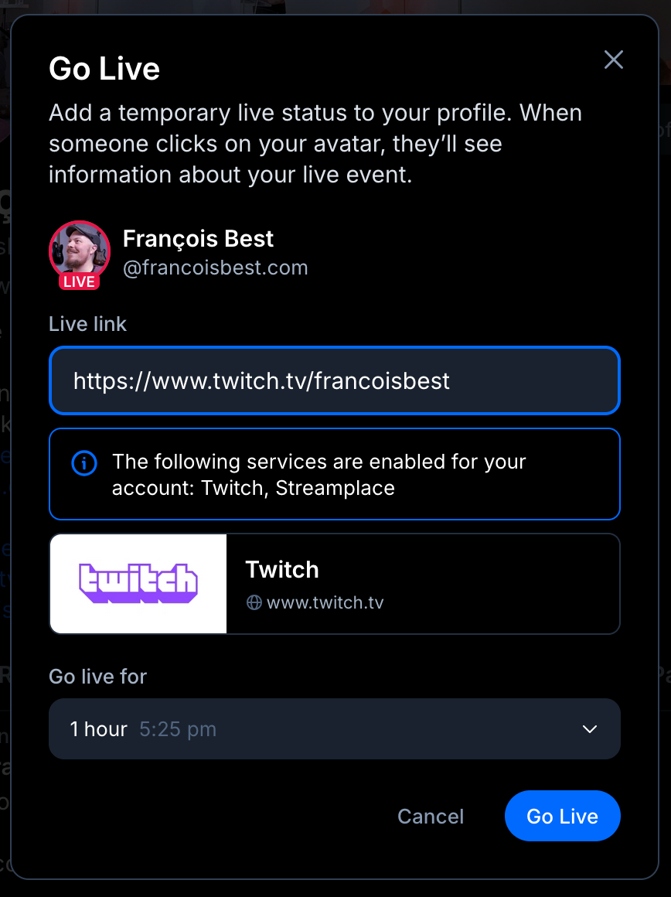Image resolution: width=671 pixels, height=897 pixels.
Task: Click the globe icon beside www.twitch.tv
Action: [x=254, y=602]
